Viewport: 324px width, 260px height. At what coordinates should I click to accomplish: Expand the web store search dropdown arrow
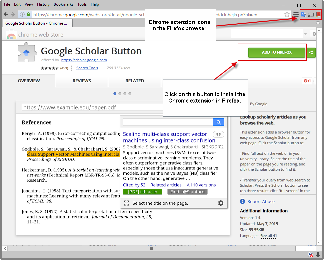(x=305, y=34)
